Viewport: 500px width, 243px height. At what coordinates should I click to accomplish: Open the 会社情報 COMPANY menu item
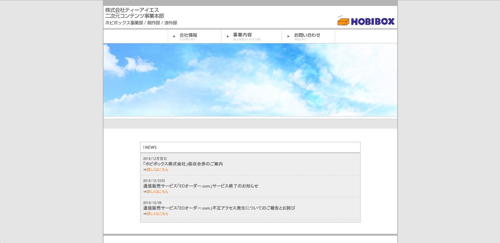(195, 36)
